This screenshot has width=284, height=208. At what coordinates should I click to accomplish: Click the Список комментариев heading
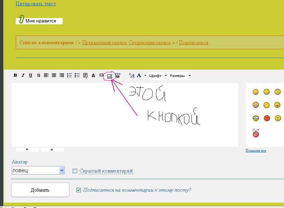click(x=47, y=43)
